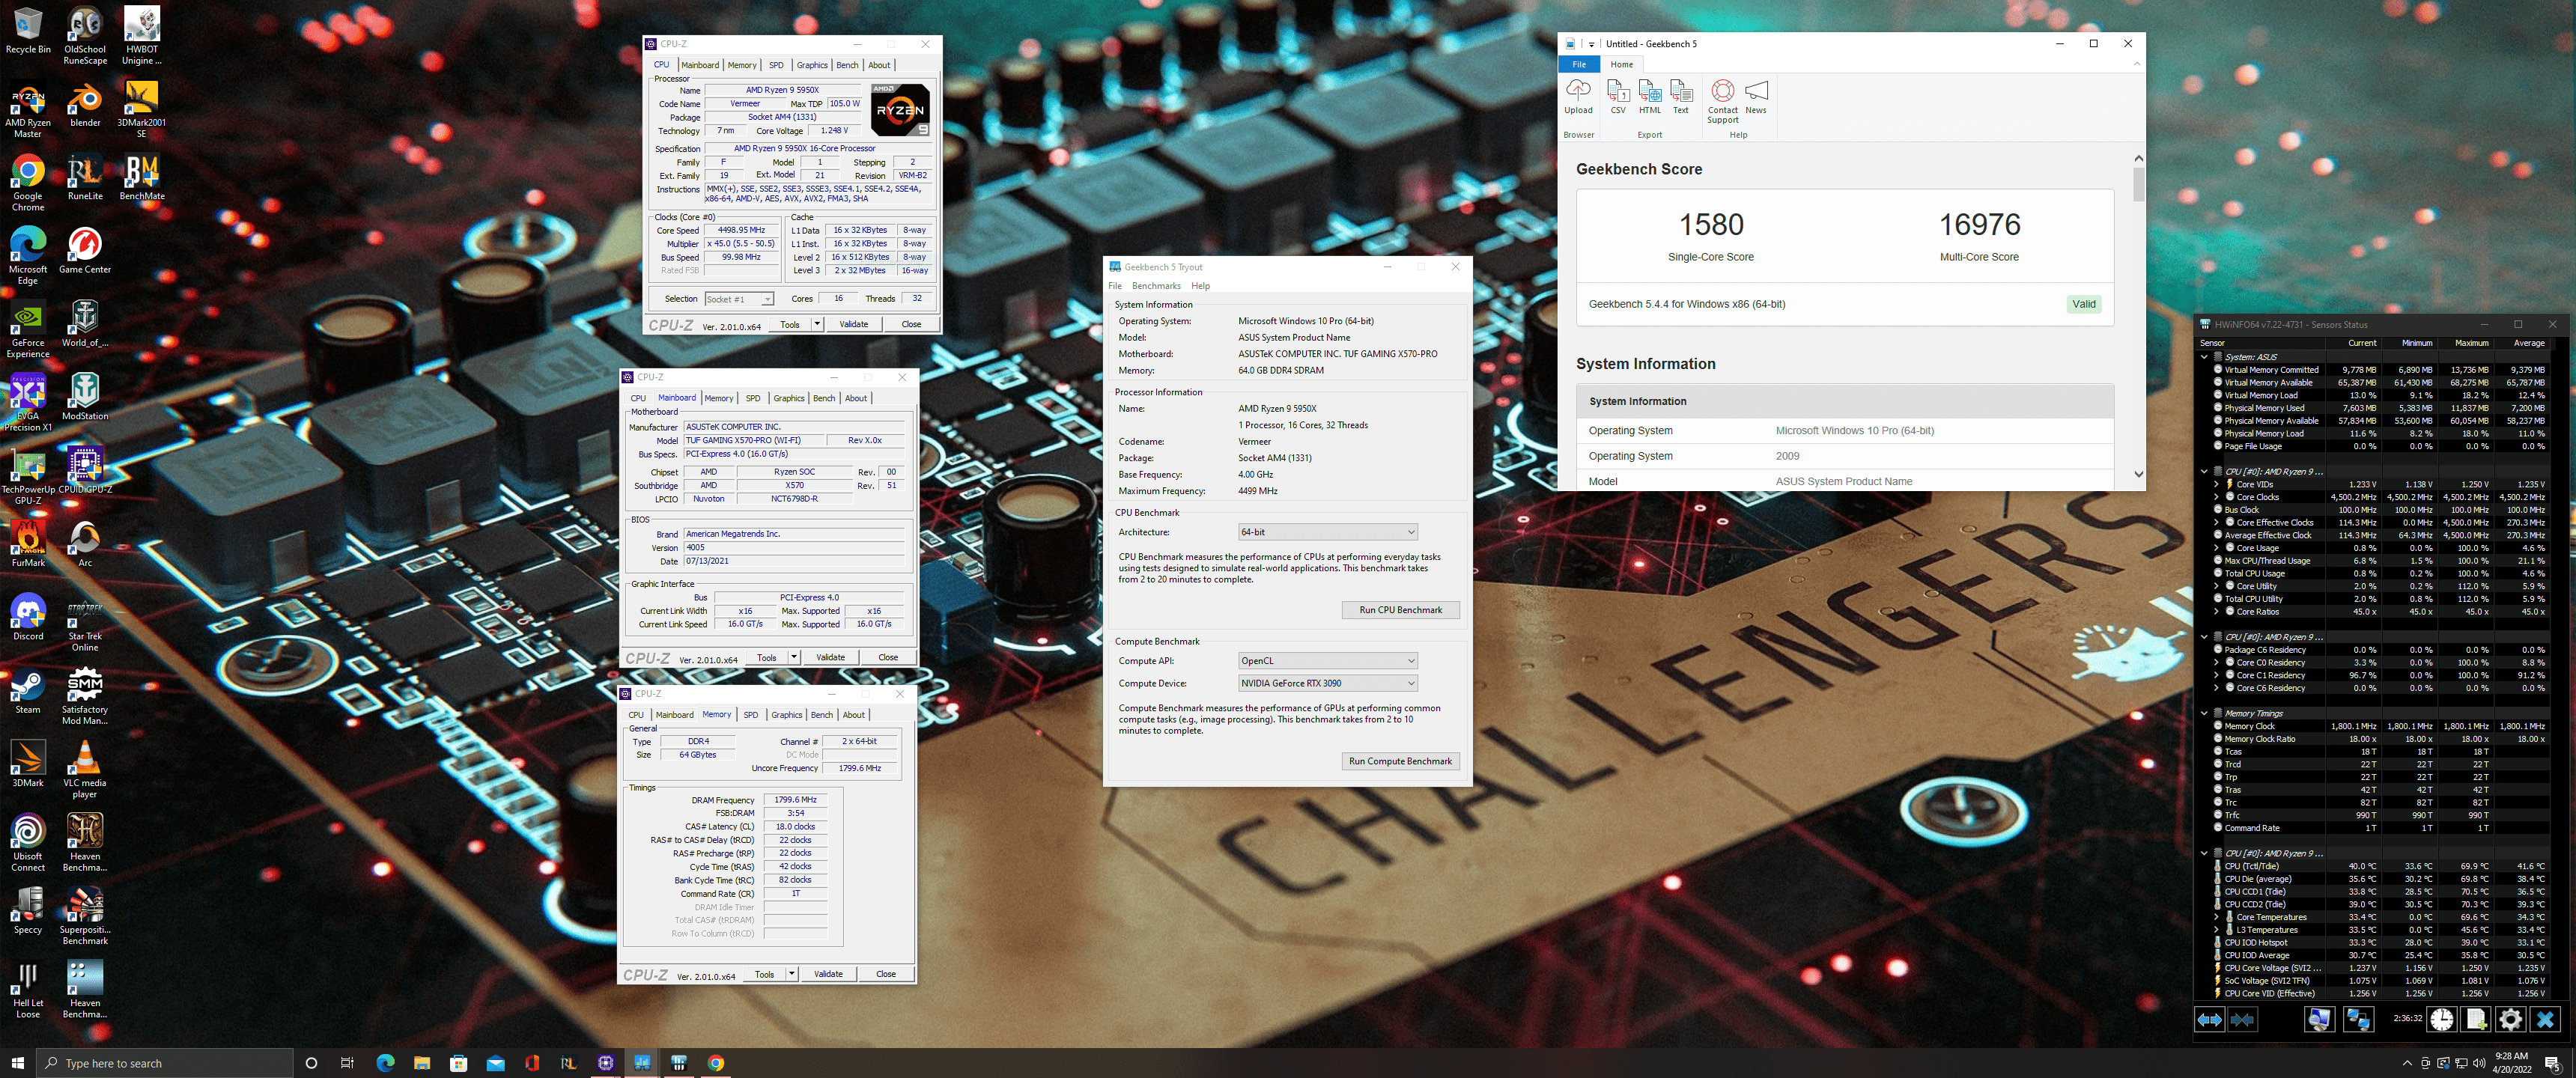
Task: Click HWiNFO logging sheet with plus icon
Action: [2476, 1019]
